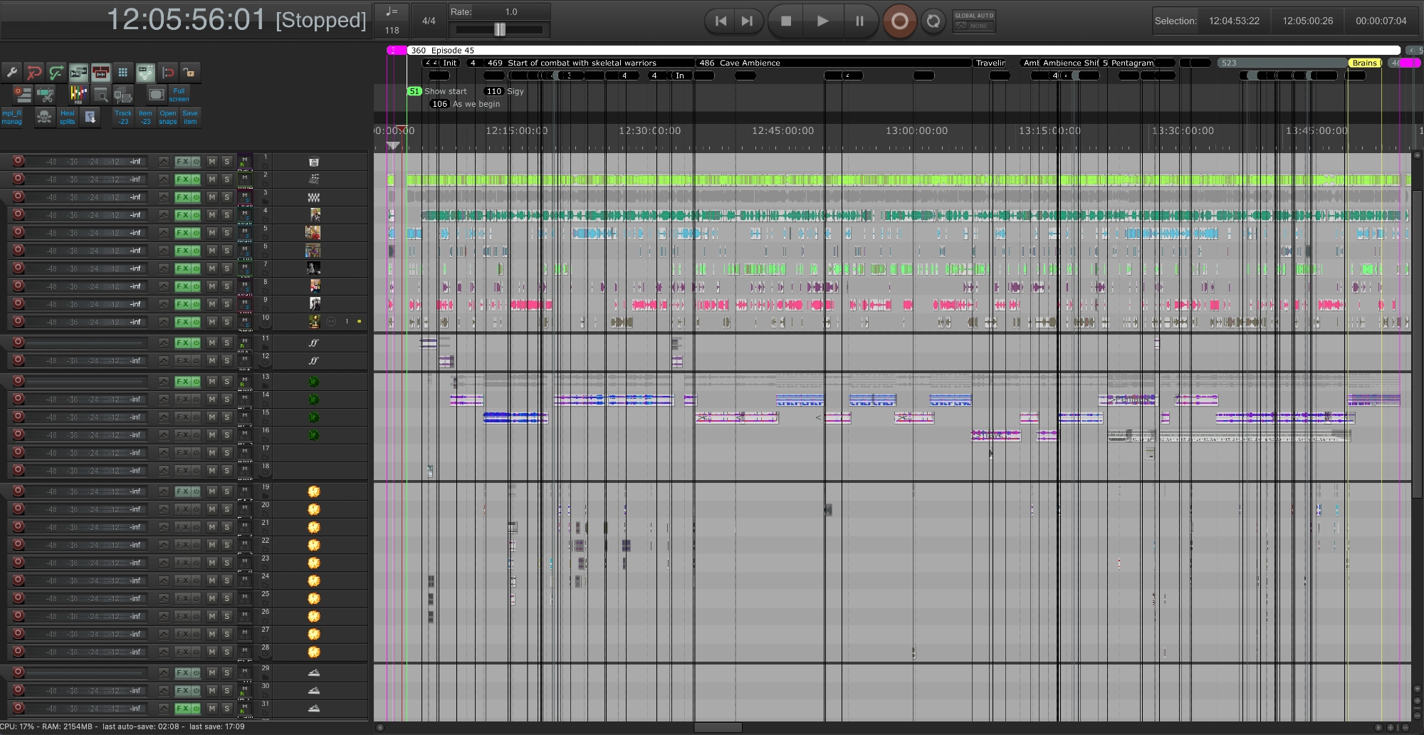Viewport: 1424px width, 735px height.
Task: Click the Heal splits toolbar button
Action: [x=67, y=117]
